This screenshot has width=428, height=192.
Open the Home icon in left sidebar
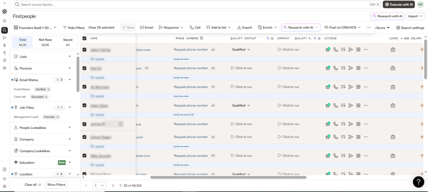click(x=4, y=20)
